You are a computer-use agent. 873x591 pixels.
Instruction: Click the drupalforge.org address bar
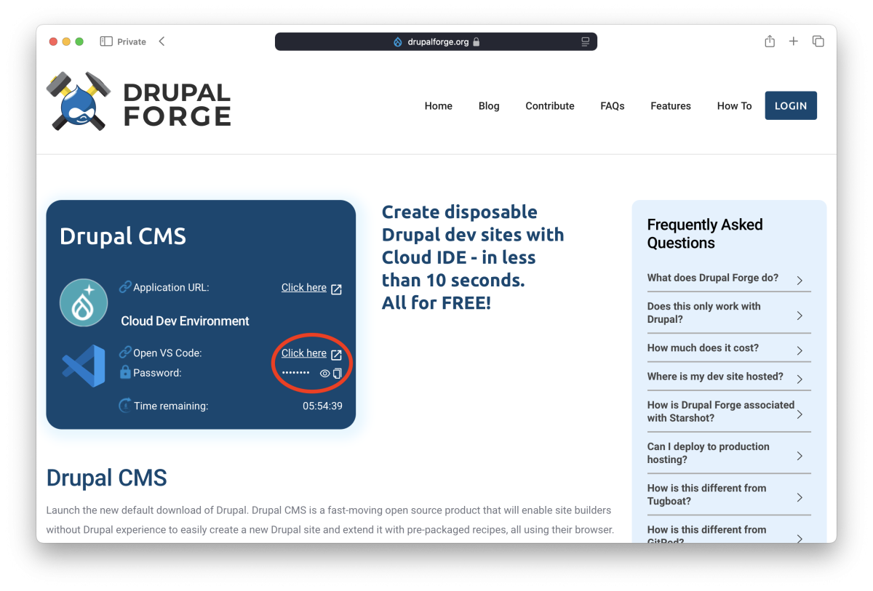436,42
